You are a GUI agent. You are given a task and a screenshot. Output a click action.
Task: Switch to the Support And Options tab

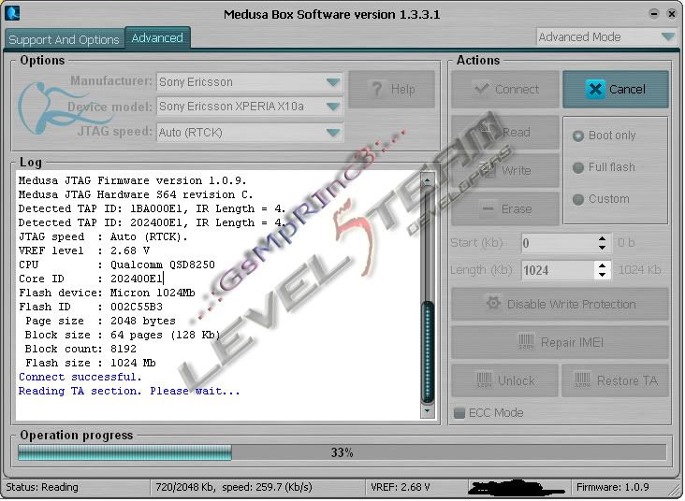click(x=65, y=39)
